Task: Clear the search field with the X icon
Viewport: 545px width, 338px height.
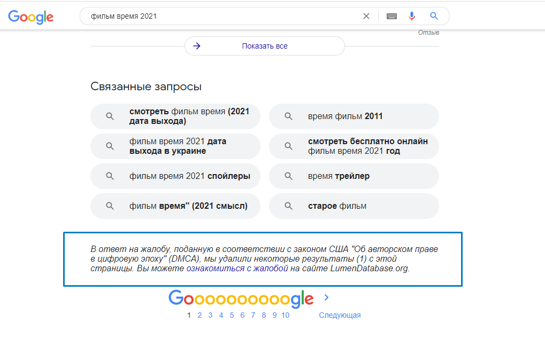Action: (x=366, y=15)
